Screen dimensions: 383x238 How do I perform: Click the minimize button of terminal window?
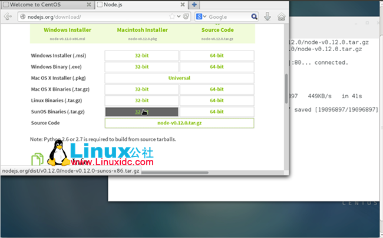click(356, 23)
